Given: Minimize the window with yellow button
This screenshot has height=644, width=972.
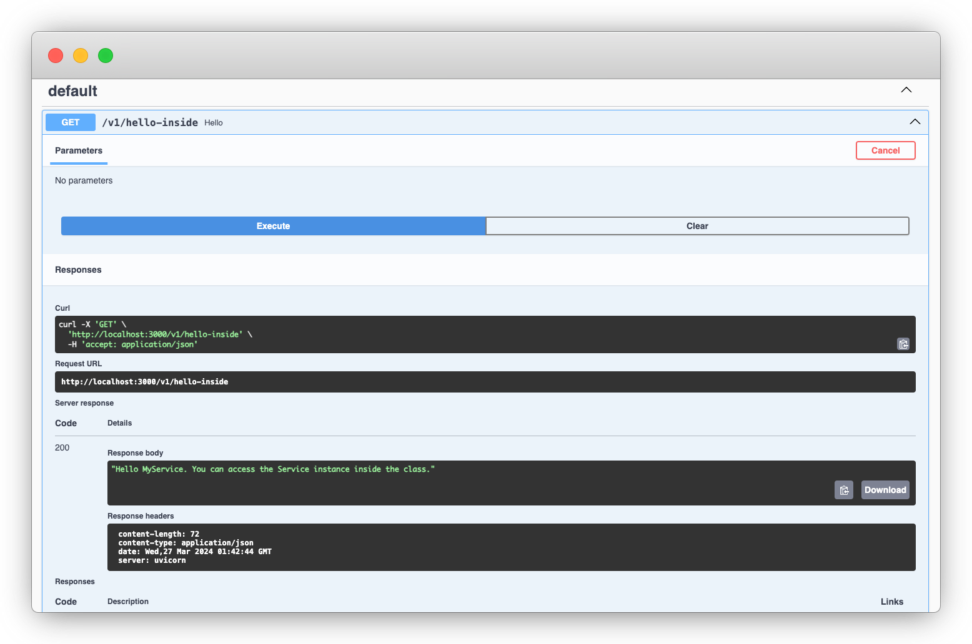Looking at the screenshot, I should (81, 56).
